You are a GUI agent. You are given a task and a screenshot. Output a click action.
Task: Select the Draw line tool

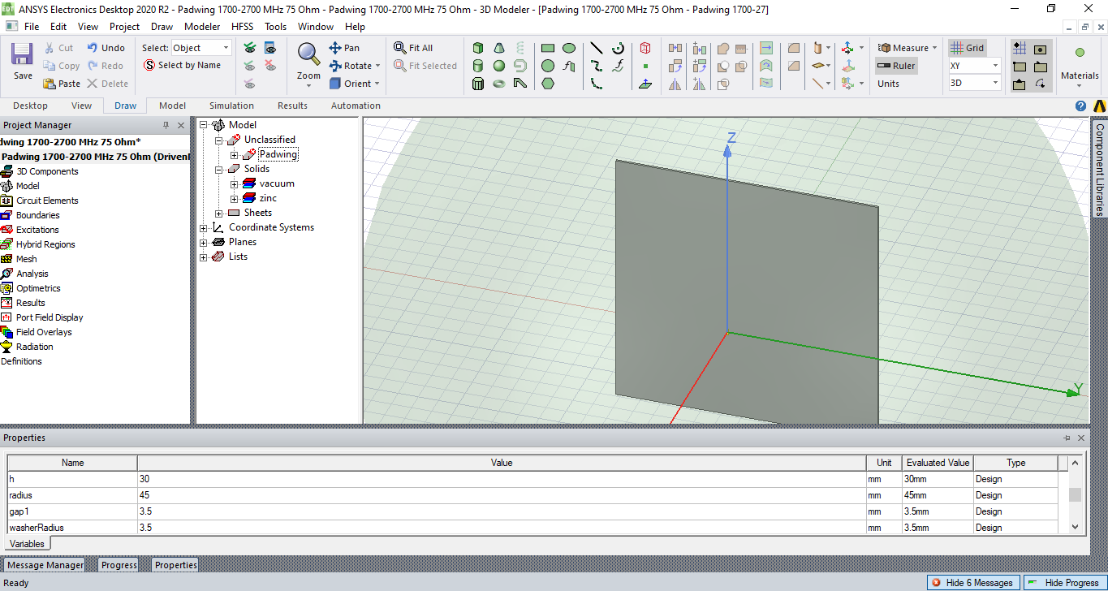pyautogui.click(x=597, y=48)
